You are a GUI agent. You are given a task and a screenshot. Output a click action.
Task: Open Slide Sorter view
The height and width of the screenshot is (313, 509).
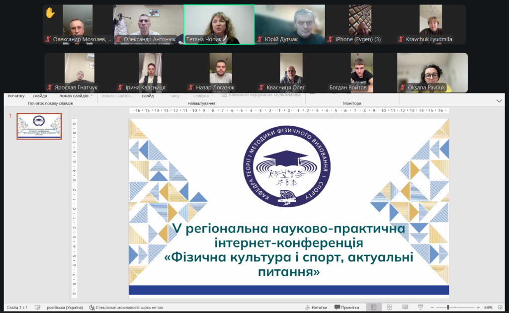pyautogui.click(x=389, y=308)
